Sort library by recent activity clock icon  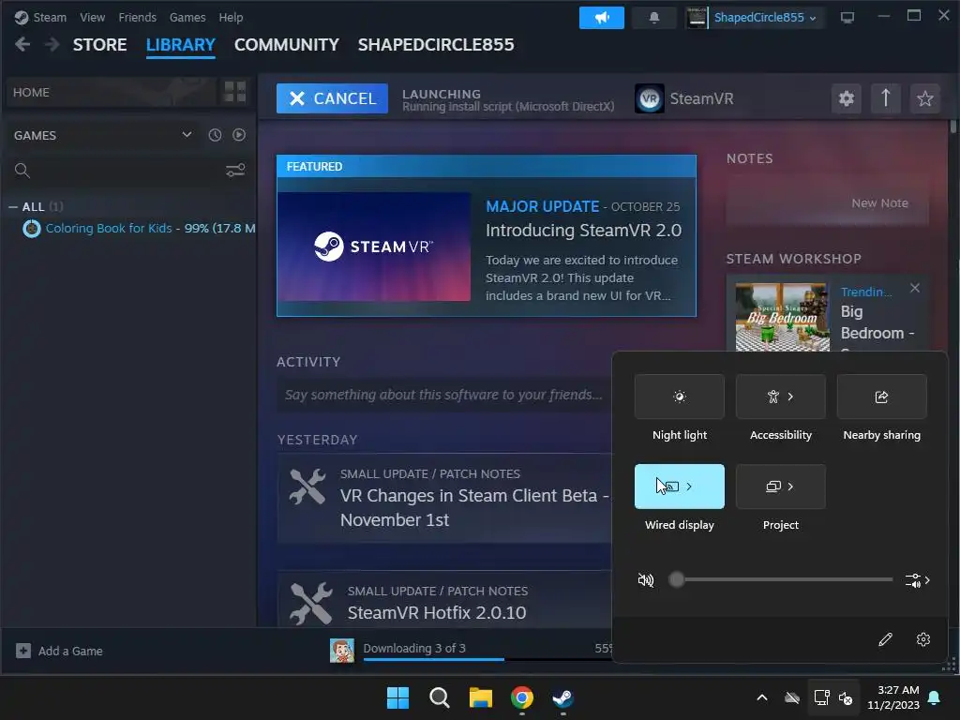click(x=215, y=135)
